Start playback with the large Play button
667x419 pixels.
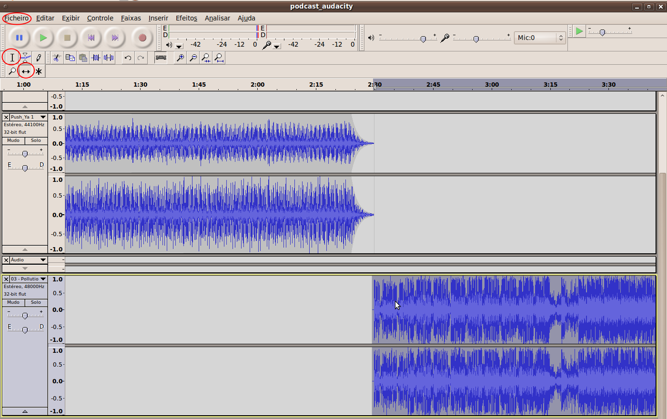(x=43, y=38)
